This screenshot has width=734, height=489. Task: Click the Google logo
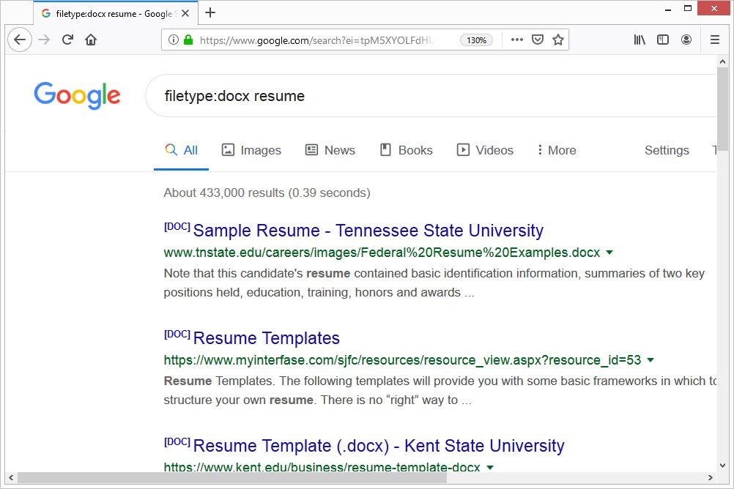[77, 96]
